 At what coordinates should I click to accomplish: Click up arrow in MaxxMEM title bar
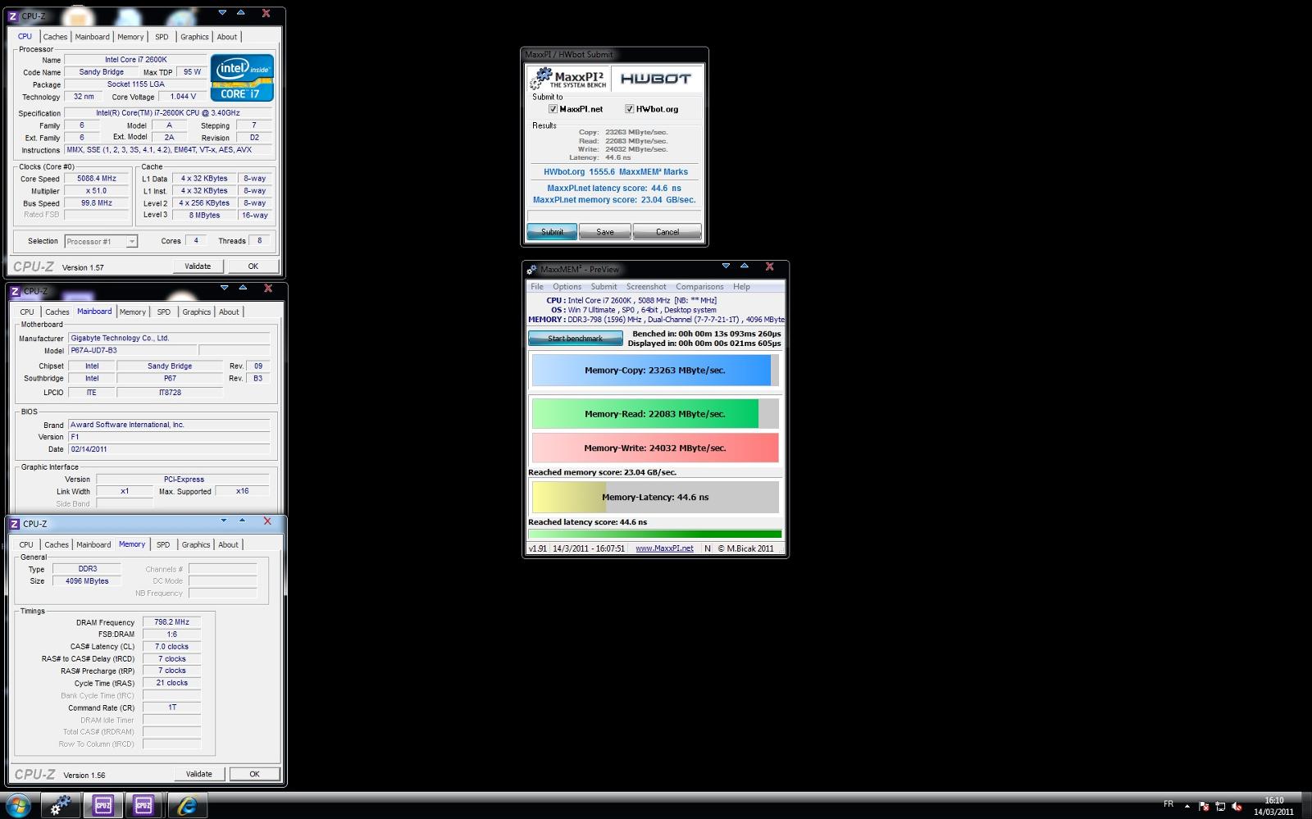744,266
